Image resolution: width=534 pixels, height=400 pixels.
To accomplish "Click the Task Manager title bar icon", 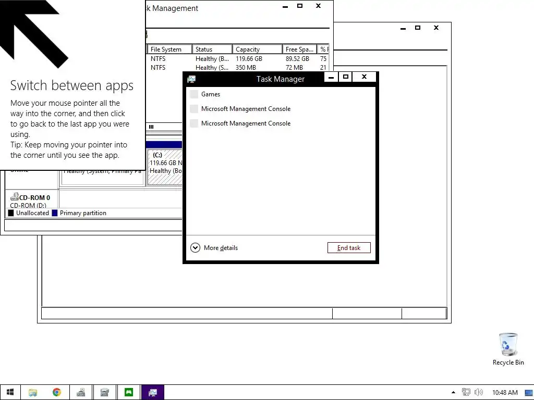I will 191,79.
